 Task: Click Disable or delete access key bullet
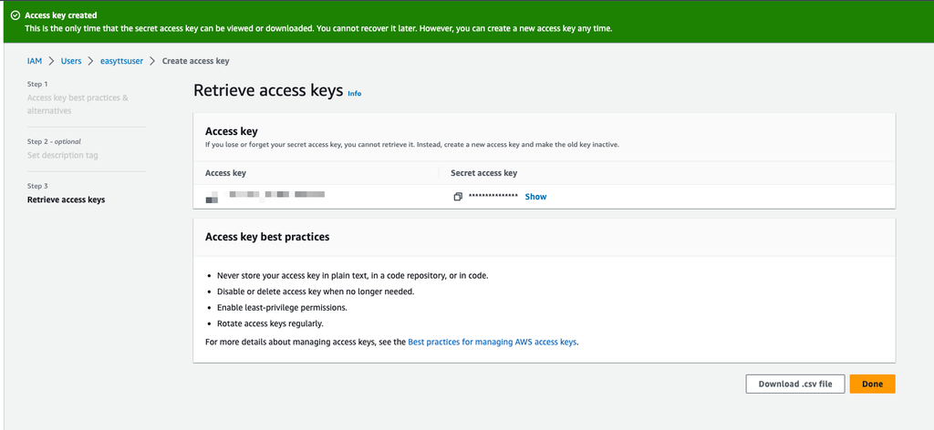coord(316,292)
